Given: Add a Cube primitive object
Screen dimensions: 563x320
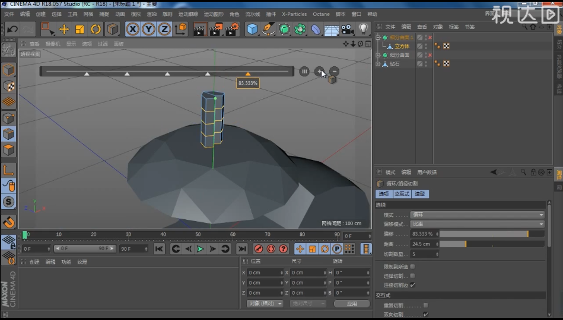Looking at the screenshot, I should coord(252,29).
